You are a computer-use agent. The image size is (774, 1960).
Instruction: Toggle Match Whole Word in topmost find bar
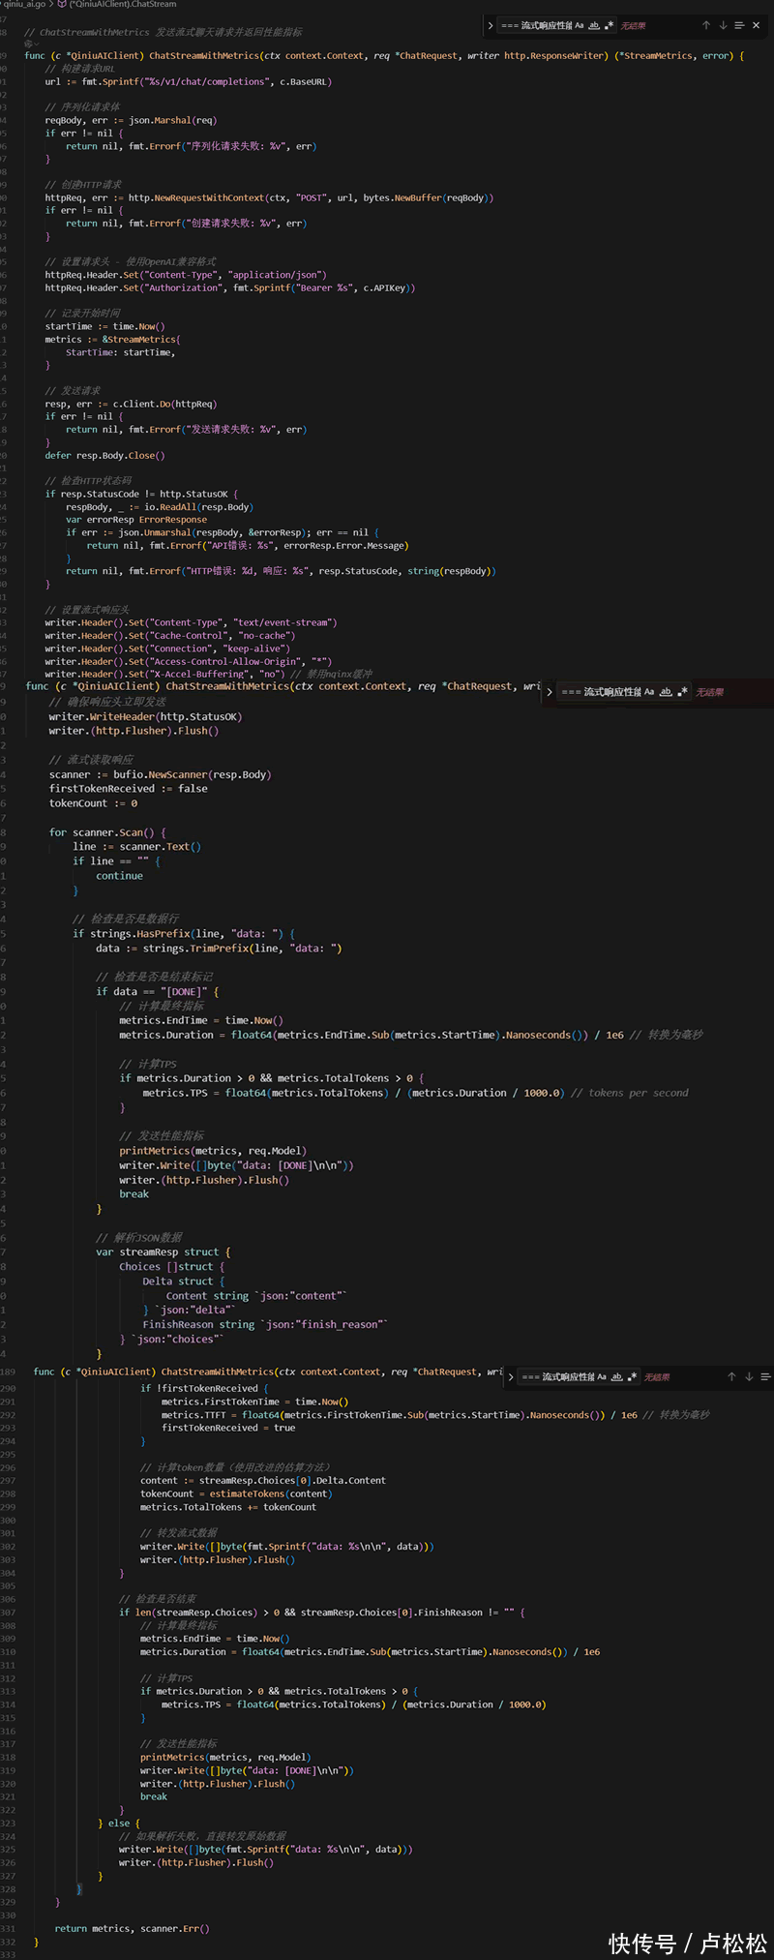tap(594, 25)
